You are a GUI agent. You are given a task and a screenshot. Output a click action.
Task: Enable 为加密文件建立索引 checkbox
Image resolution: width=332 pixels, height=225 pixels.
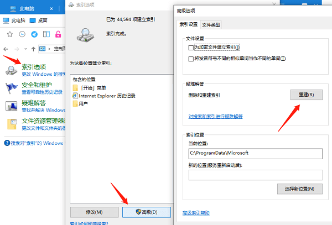pos(191,48)
